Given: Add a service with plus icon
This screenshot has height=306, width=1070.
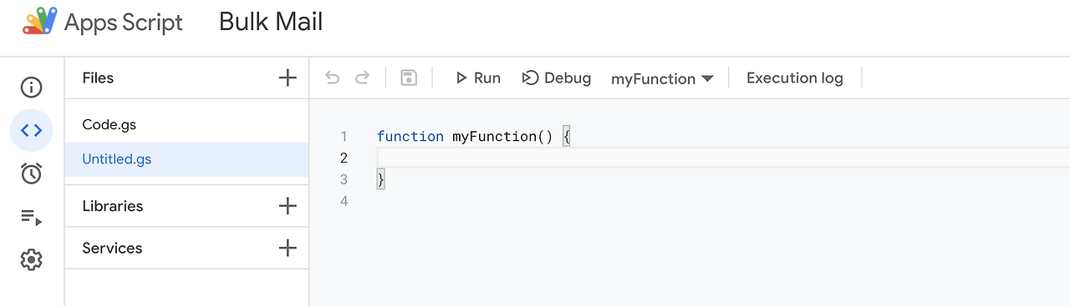Looking at the screenshot, I should click(x=288, y=248).
